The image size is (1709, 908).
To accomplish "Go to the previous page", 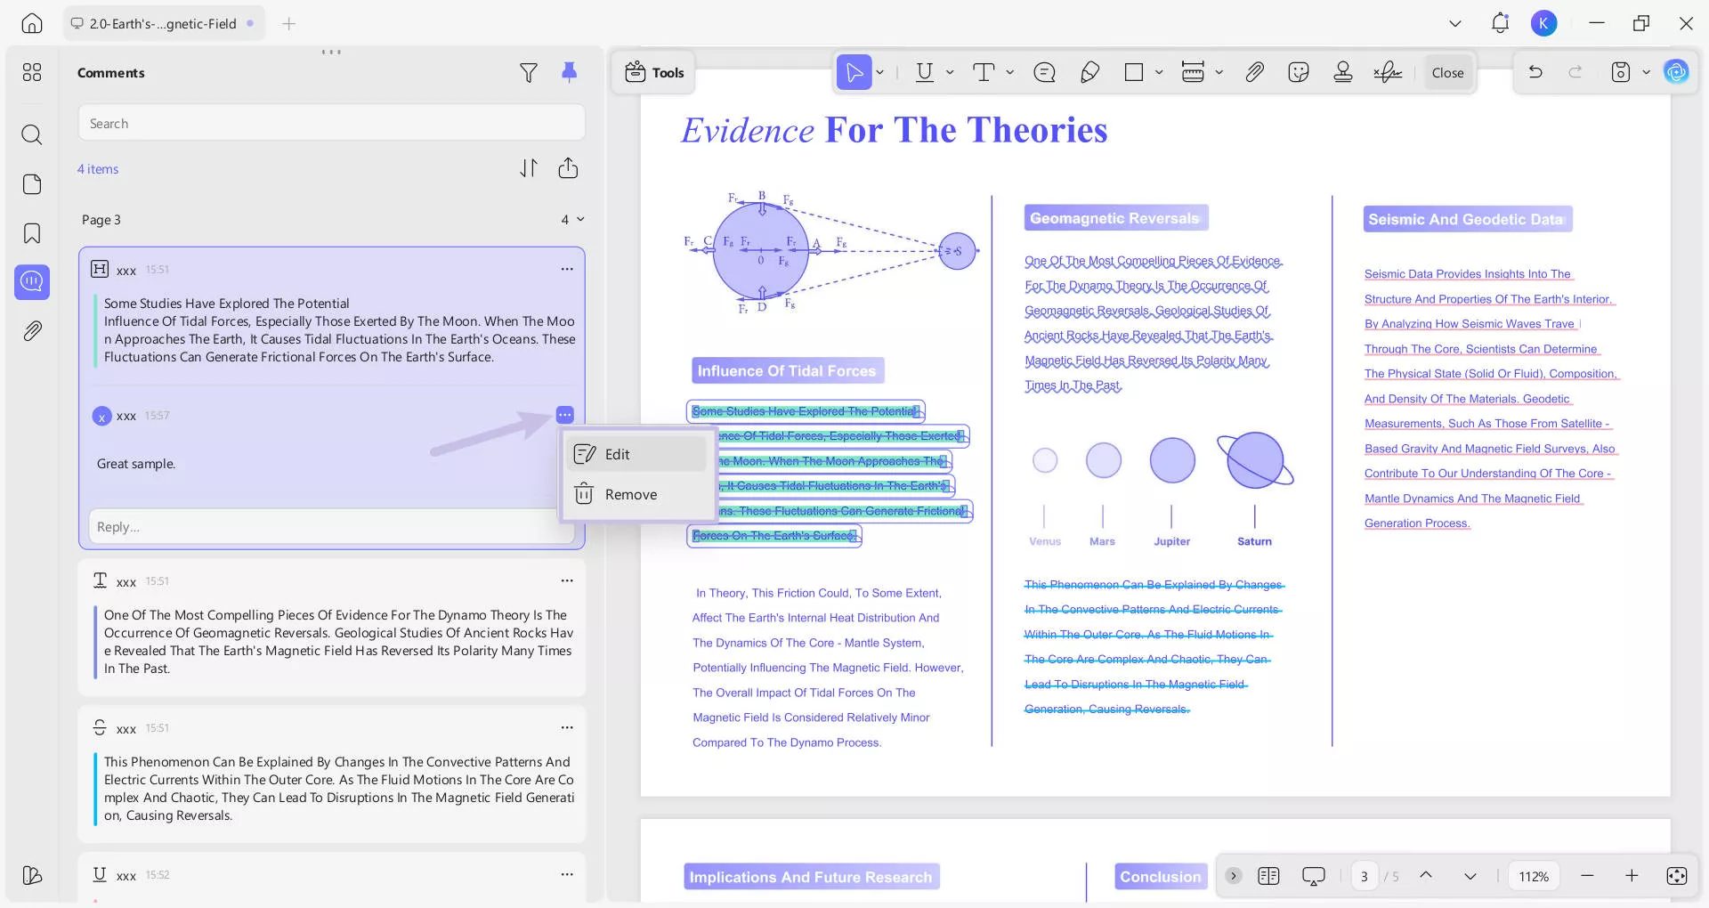I will tap(1426, 876).
